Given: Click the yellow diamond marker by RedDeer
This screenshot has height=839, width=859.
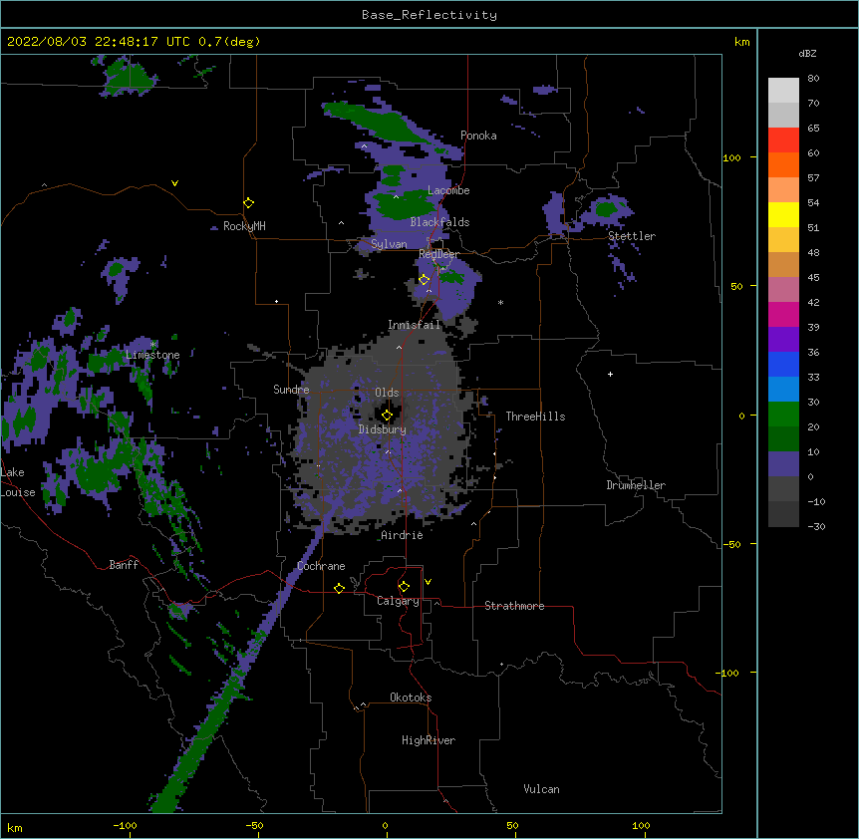Looking at the screenshot, I should tap(425, 280).
